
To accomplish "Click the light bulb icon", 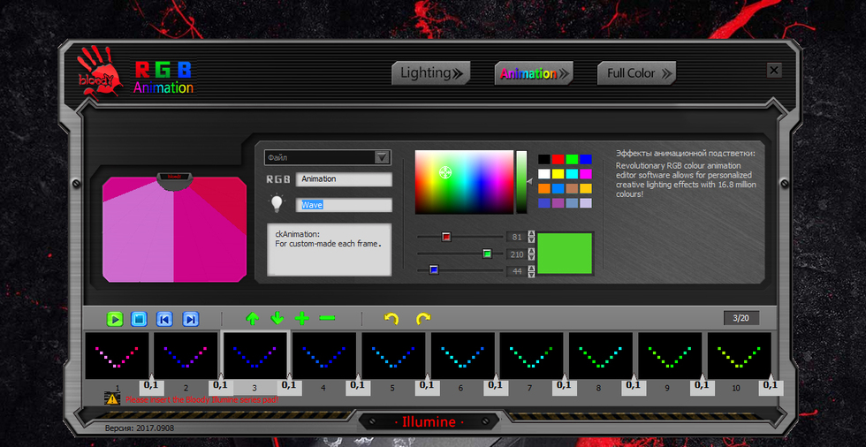I will 278,204.
